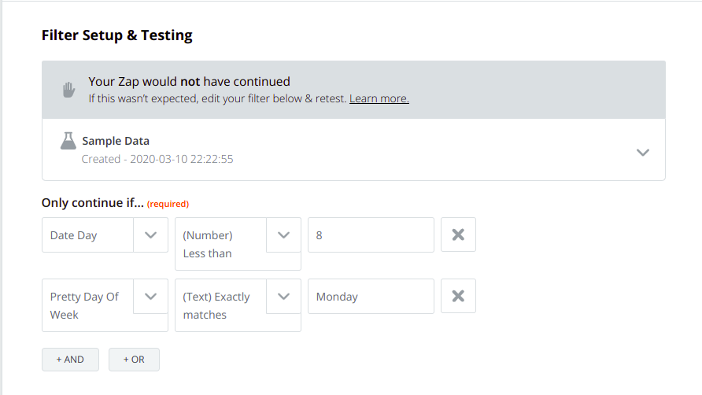
Task: Open the (Text) Exactly matches dropdown arrow
Action: (283, 297)
